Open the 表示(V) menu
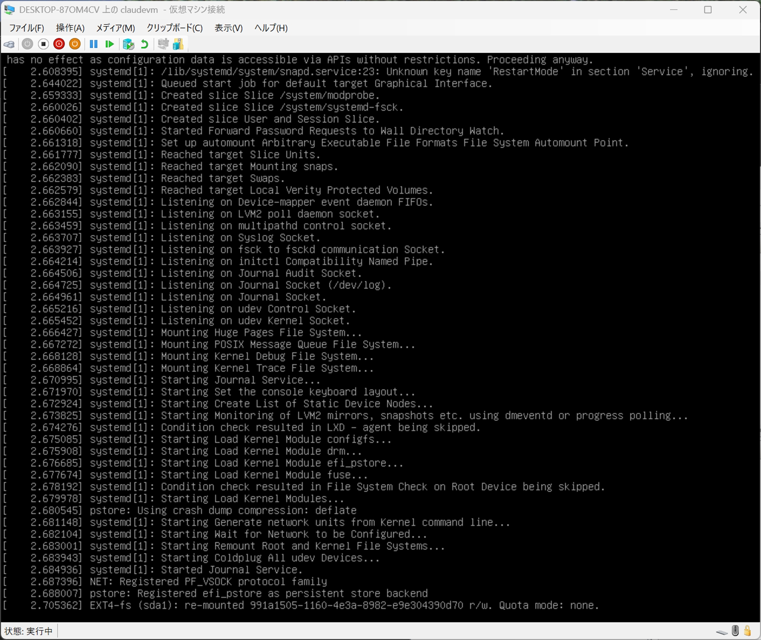 228,28
